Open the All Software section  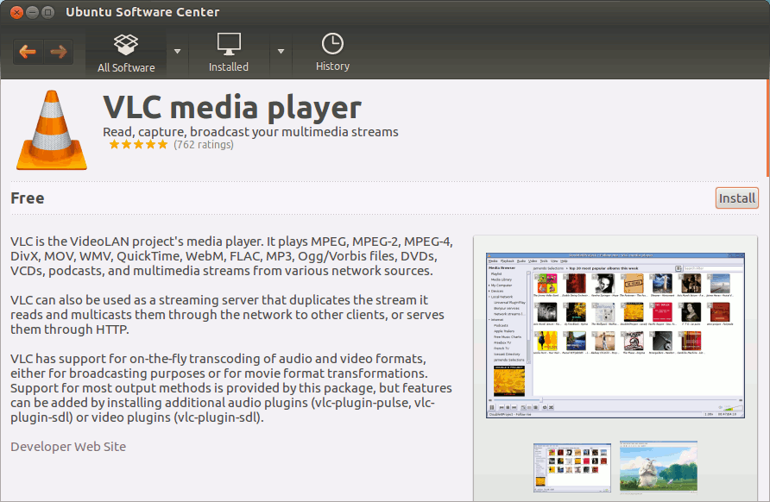click(126, 53)
